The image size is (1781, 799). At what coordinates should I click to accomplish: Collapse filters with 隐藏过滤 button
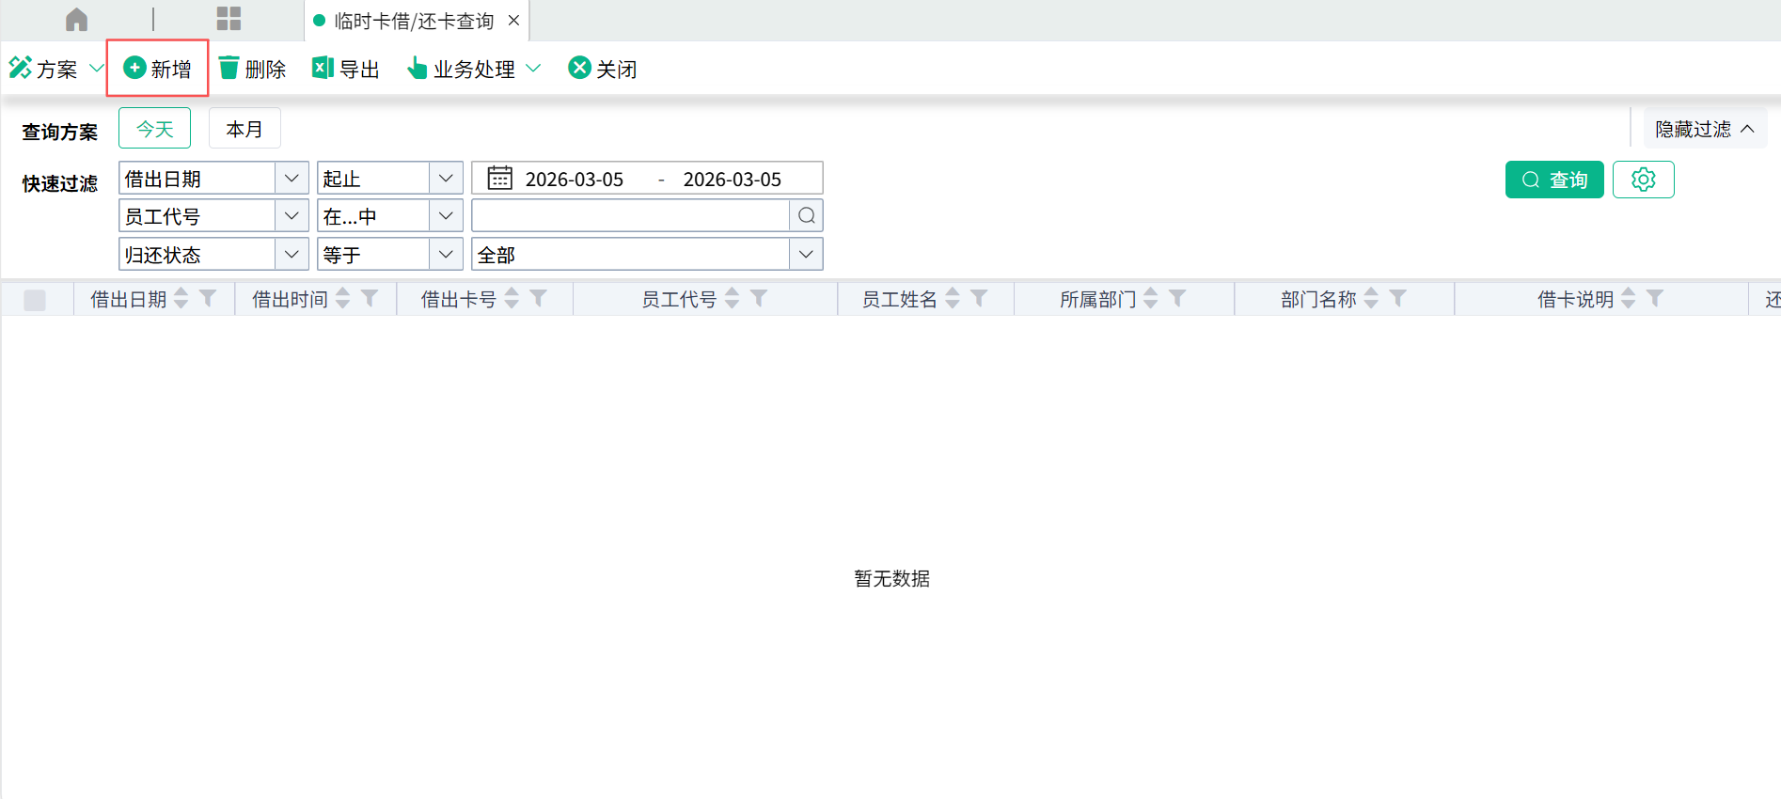1704,129
